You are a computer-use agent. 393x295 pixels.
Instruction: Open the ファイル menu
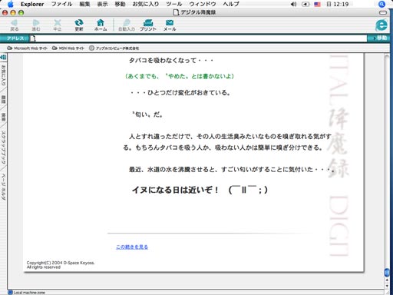click(61, 4)
